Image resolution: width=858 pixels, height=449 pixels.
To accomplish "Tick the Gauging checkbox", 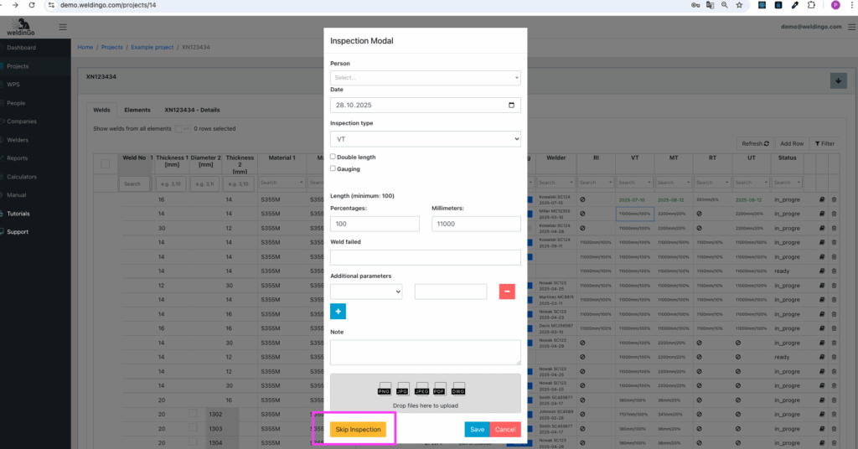I will click(333, 168).
